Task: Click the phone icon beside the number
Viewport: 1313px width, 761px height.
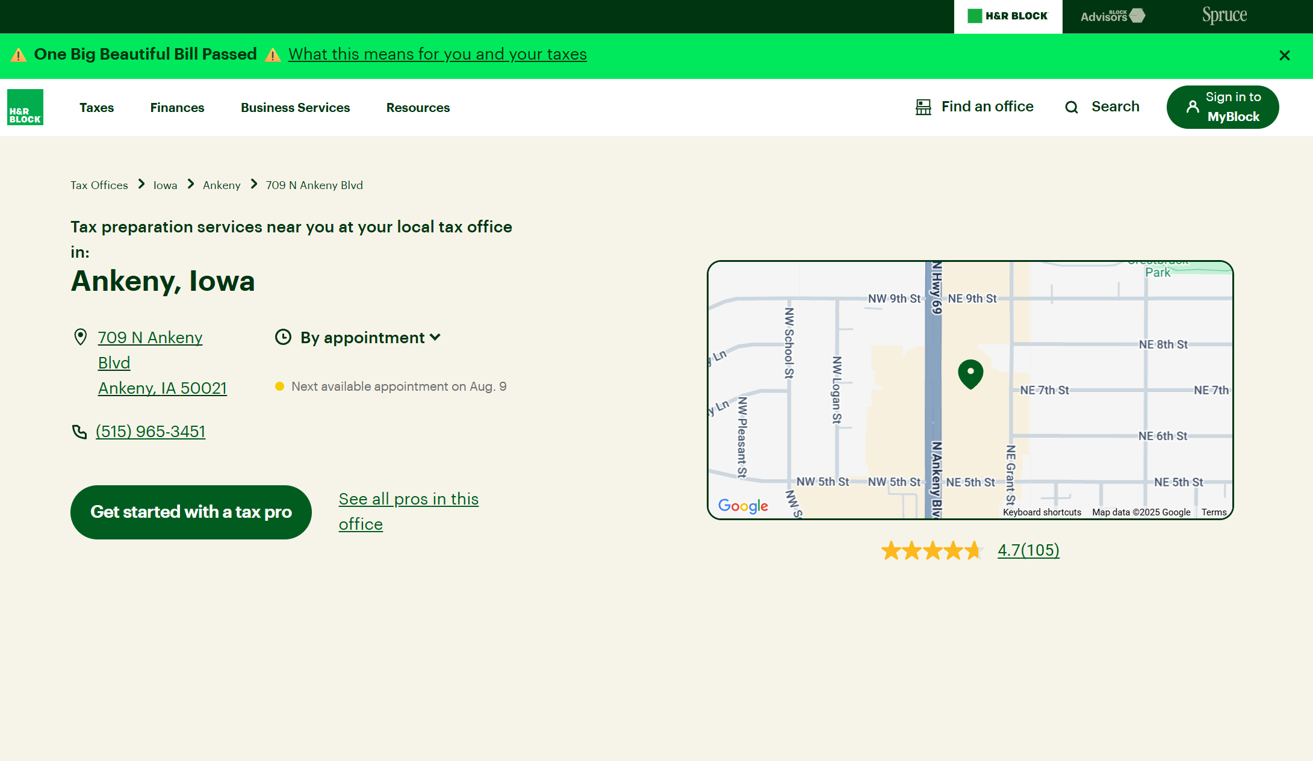Action: (79, 432)
